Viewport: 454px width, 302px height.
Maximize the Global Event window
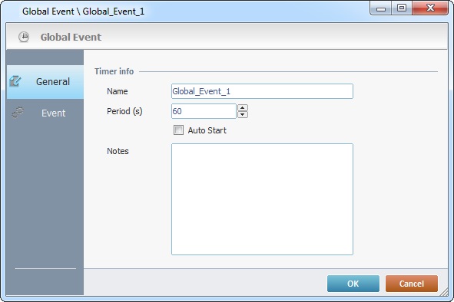pyautogui.click(x=402, y=8)
